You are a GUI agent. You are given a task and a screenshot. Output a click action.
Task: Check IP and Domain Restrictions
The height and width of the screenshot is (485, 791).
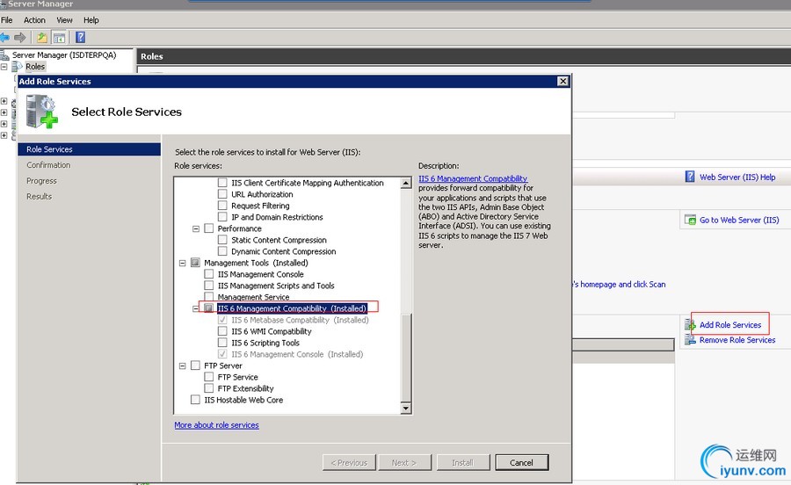222,217
